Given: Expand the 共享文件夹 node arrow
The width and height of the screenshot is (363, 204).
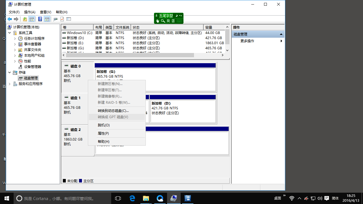Looking at the screenshot, I should coord(15,50).
